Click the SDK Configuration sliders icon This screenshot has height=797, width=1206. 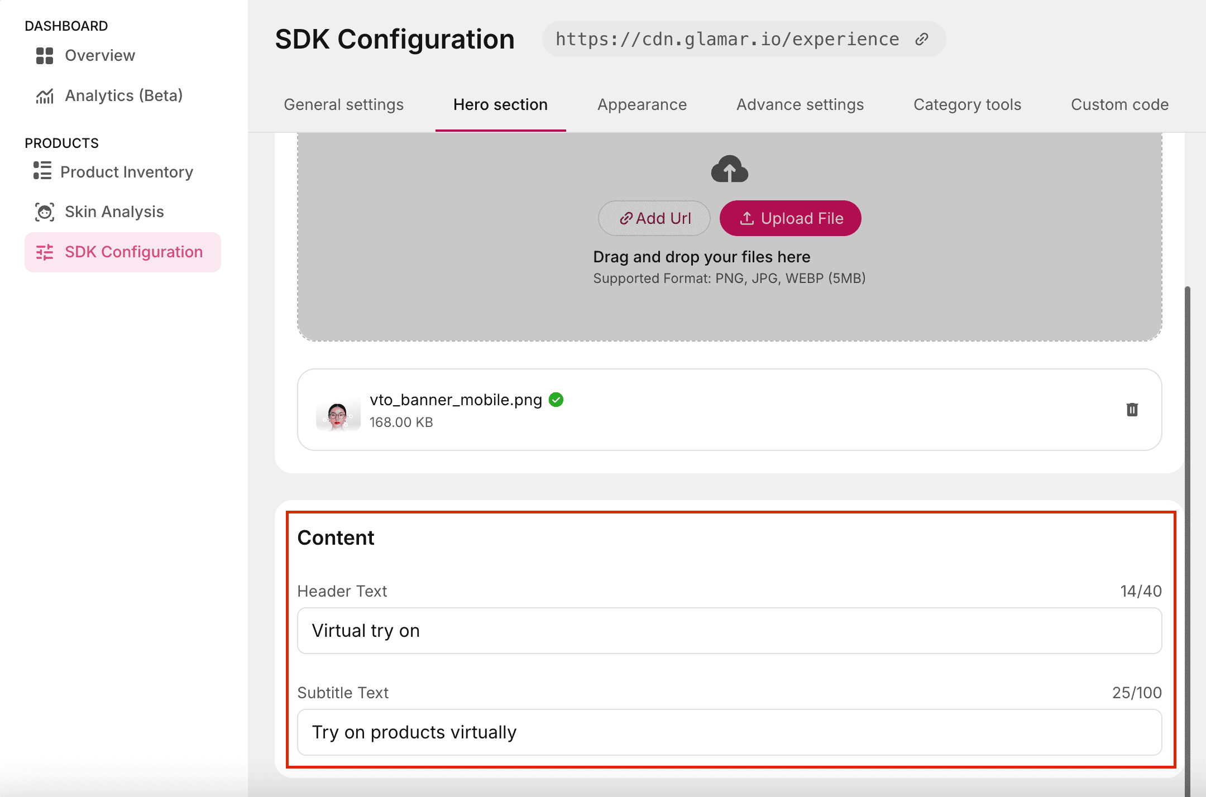[x=45, y=252]
